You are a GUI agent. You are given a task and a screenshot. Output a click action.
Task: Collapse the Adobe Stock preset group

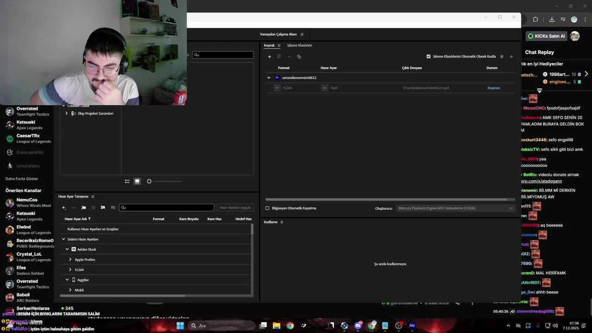(x=67, y=249)
